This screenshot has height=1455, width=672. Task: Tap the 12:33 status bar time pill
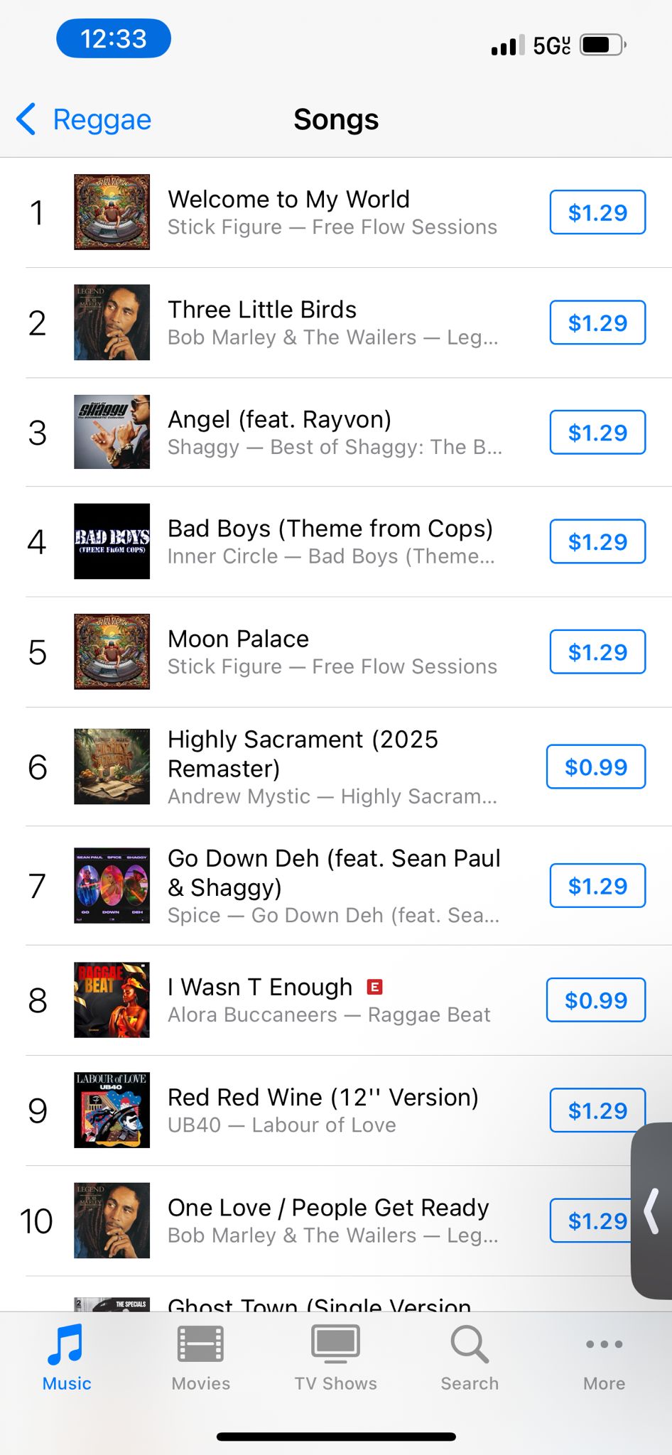[114, 38]
